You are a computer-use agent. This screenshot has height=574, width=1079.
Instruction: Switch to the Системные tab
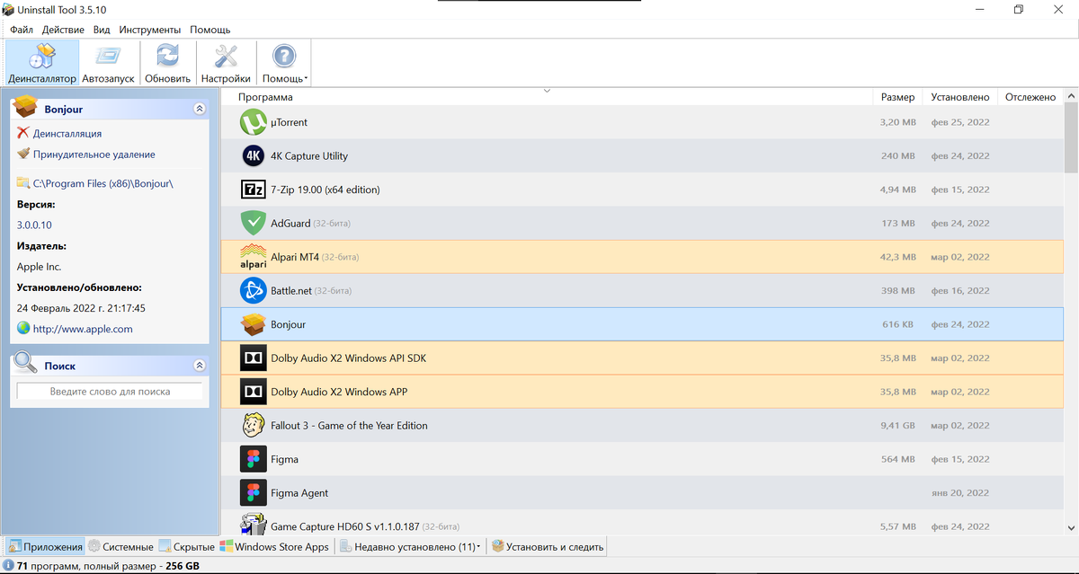tap(120, 546)
